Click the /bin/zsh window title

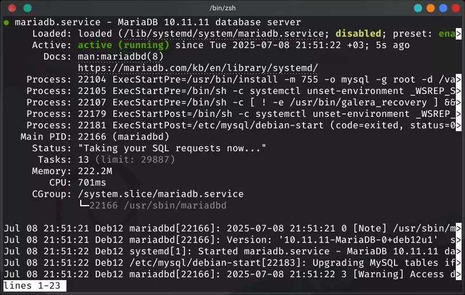(x=232, y=7)
